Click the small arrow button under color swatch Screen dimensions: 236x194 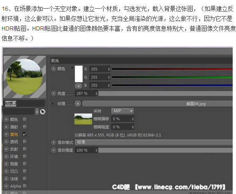coord(78,86)
